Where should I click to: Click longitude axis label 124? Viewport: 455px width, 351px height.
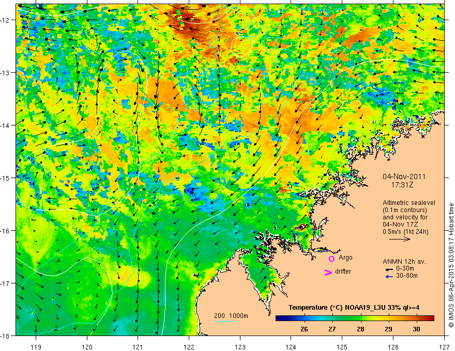291,347
